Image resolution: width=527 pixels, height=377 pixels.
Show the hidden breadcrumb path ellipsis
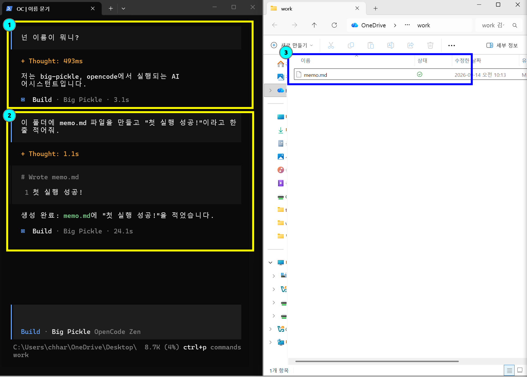407,25
